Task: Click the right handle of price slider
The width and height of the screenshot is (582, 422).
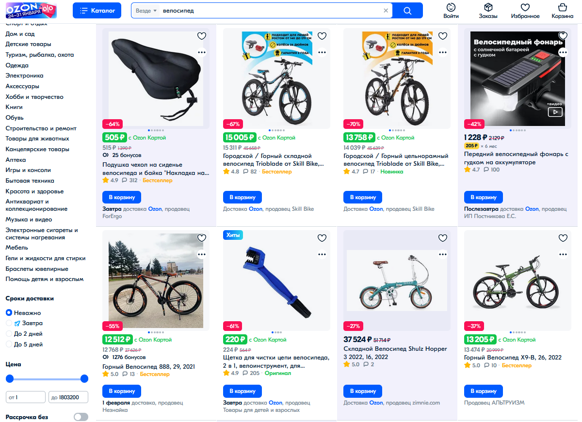Action: 84,378
